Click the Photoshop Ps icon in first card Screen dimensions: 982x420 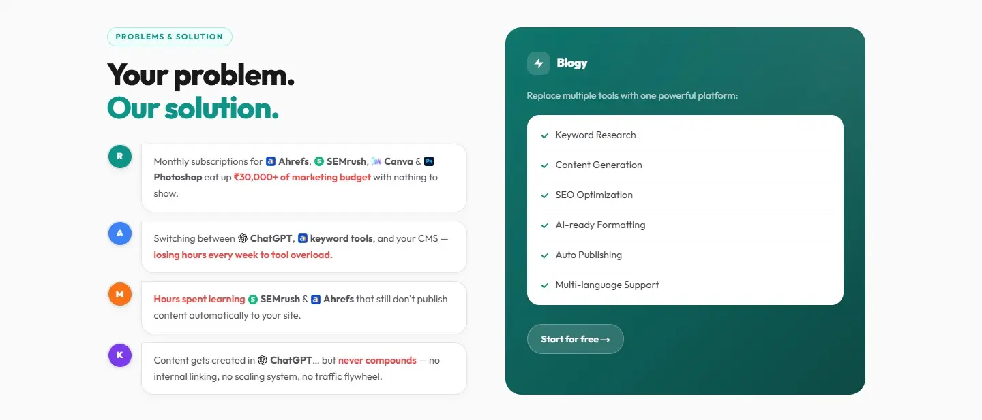click(x=429, y=161)
